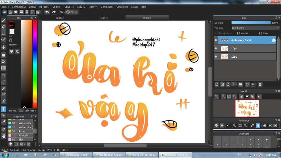Open settings gear on the @phuongchichi layer
The width and height of the screenshot is (281, 158).
tap(274, 40)
